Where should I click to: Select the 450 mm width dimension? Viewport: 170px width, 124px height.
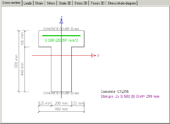(61, 109)
